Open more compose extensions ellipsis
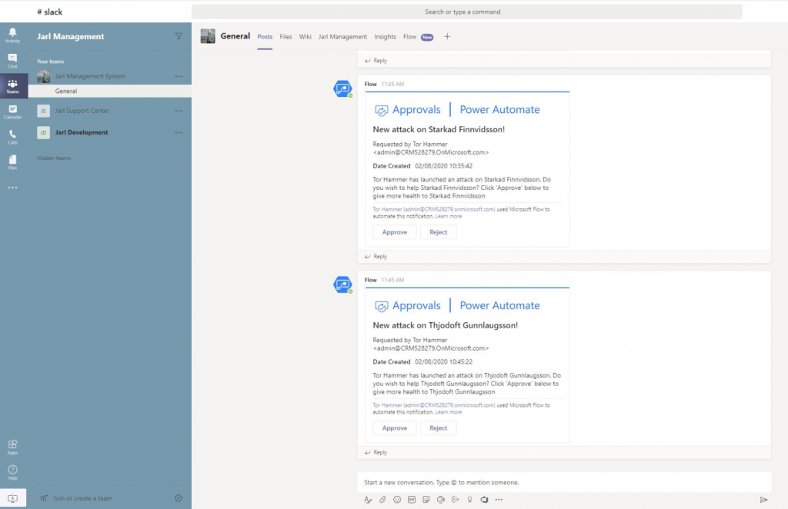 click(x=499, y=500)
